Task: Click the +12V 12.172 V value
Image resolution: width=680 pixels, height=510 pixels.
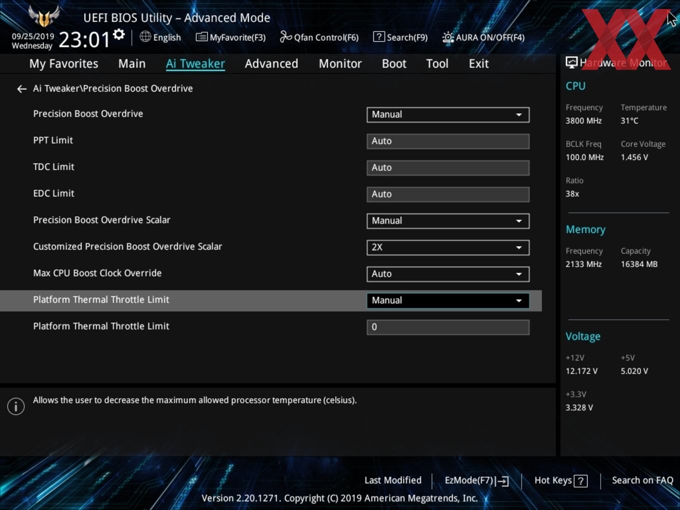Action: click(x=581, y=371)
